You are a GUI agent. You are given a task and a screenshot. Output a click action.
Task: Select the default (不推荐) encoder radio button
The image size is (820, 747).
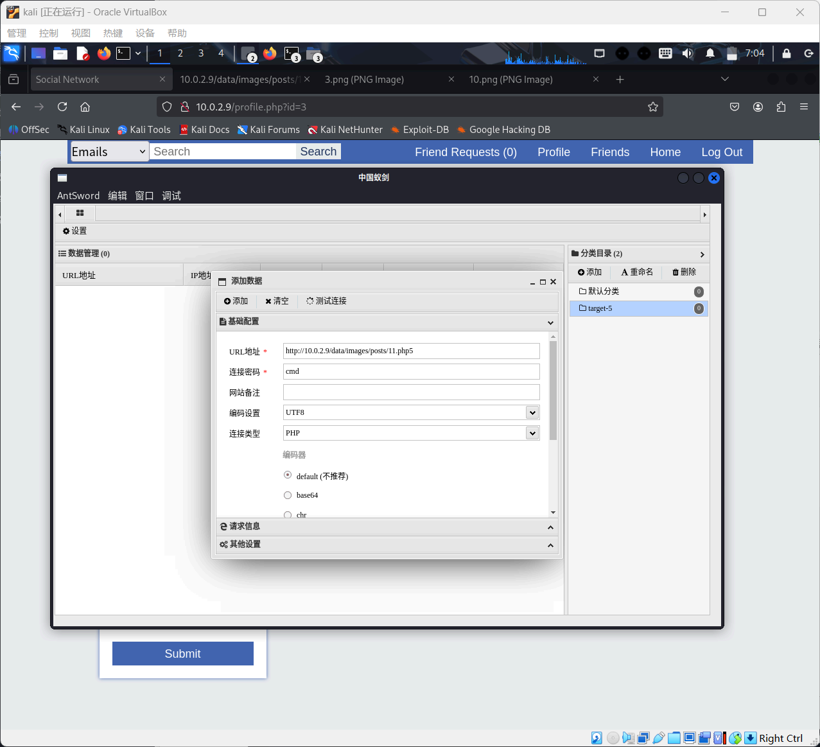coord(288,475)
